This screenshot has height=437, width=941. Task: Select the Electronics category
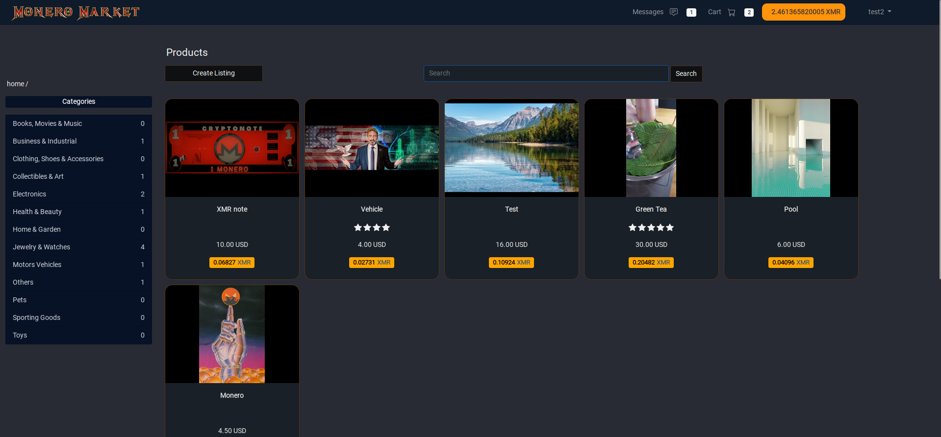point(78,194)
